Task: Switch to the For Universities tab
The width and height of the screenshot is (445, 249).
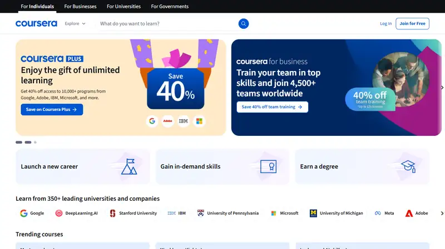Action: [x=123, y=6]
